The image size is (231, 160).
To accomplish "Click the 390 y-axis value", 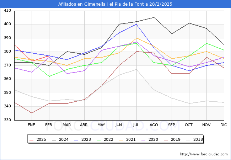I will point(7,38).
